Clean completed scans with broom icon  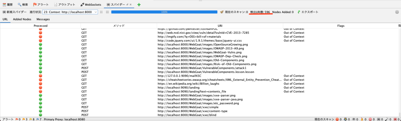[x=222, y=12]
